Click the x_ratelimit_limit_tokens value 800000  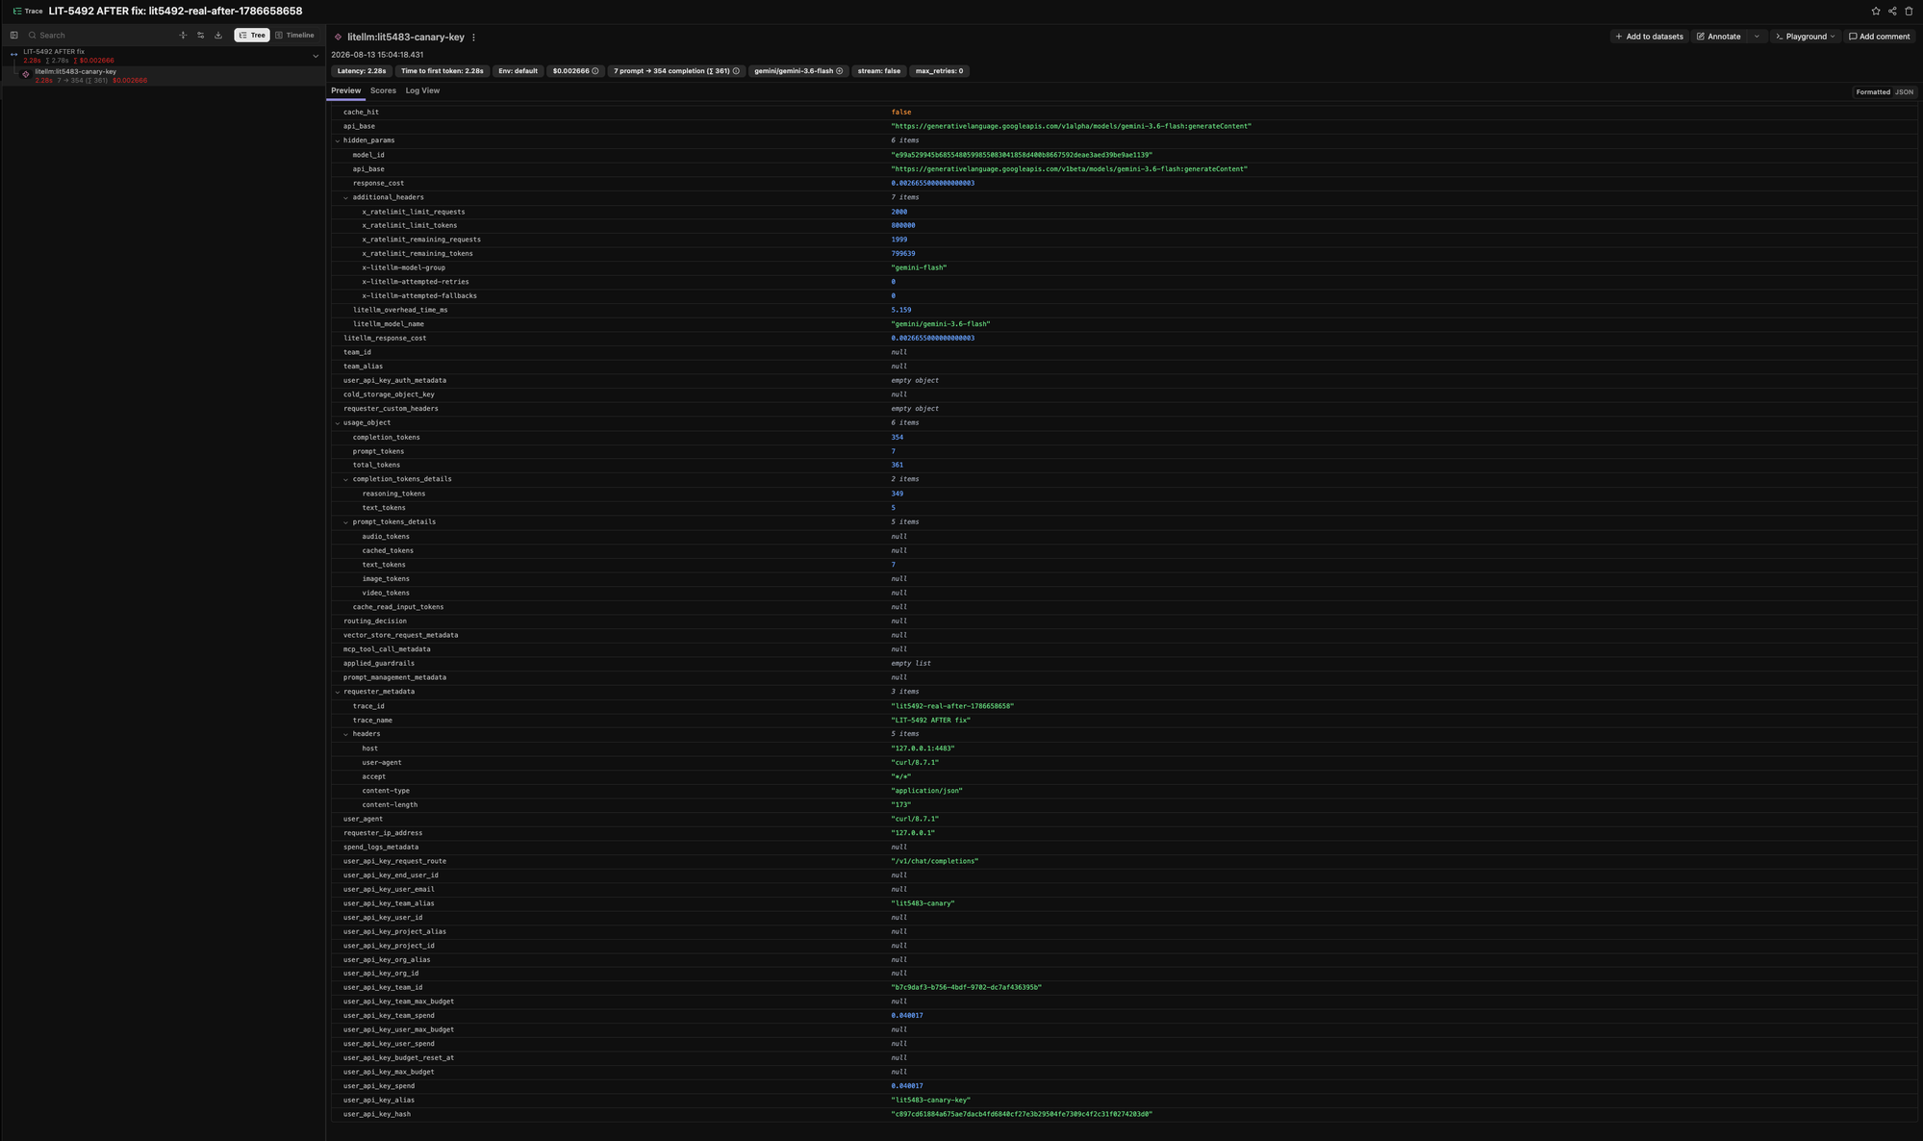coord(902,226)
